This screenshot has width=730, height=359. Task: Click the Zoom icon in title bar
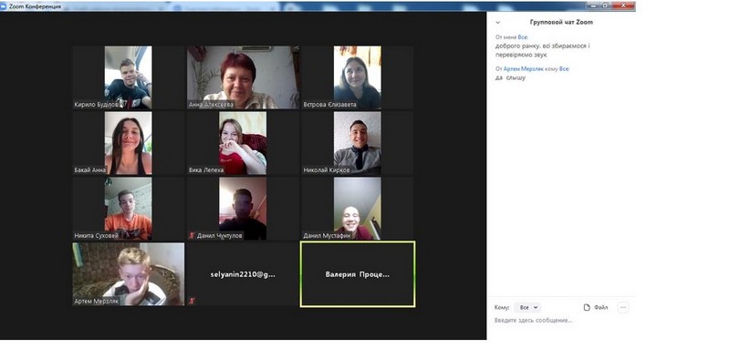tap(4, 6)
